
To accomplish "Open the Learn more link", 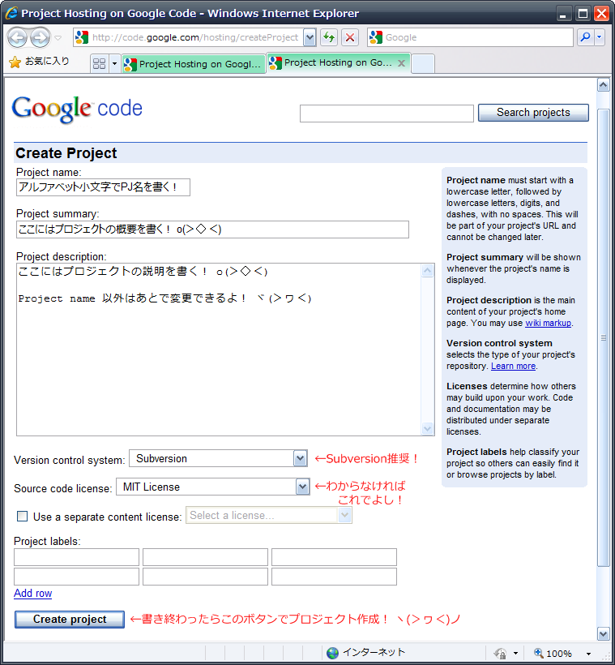I will (513, 366).
